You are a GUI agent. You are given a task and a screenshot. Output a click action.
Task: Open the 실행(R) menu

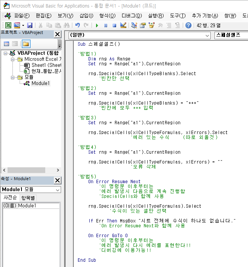click(x=156, y=15)
